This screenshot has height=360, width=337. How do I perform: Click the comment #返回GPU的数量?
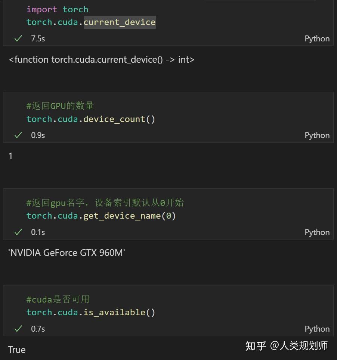pyautogui.click(x=60, y=106)
